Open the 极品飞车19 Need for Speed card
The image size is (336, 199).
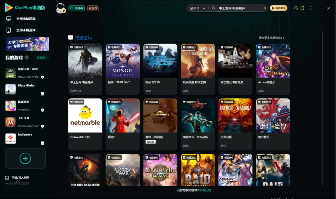[x=160, y=69]
